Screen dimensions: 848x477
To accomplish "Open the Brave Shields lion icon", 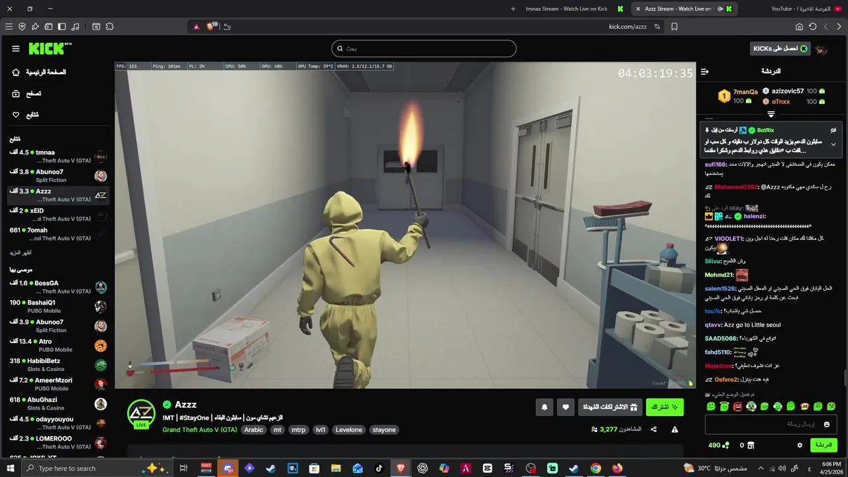I will [211, 26].
